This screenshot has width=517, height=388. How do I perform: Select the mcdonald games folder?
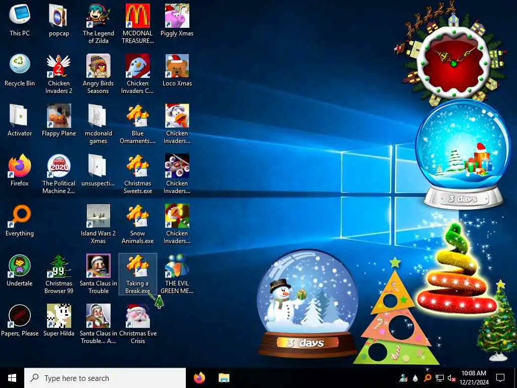(x=98, y=124)
